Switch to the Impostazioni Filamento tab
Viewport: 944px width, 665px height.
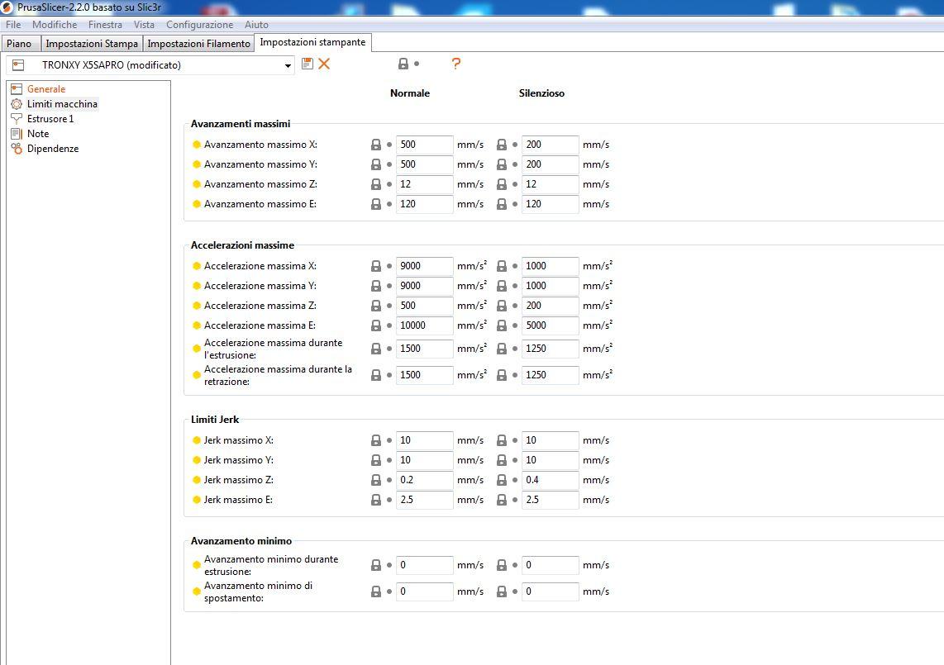tap(198, 44)
